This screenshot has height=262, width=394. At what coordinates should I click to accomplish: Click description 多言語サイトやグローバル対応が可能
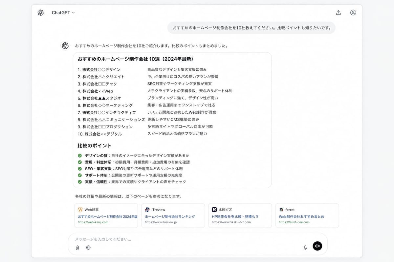[180, 126]
